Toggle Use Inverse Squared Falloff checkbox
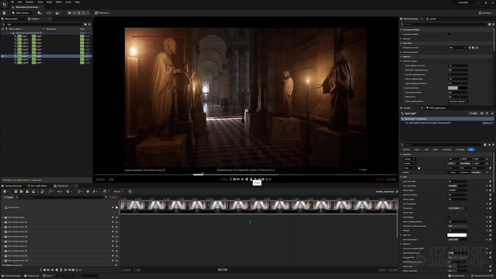This screenshot has width=496, height=279. pos(449,249)
